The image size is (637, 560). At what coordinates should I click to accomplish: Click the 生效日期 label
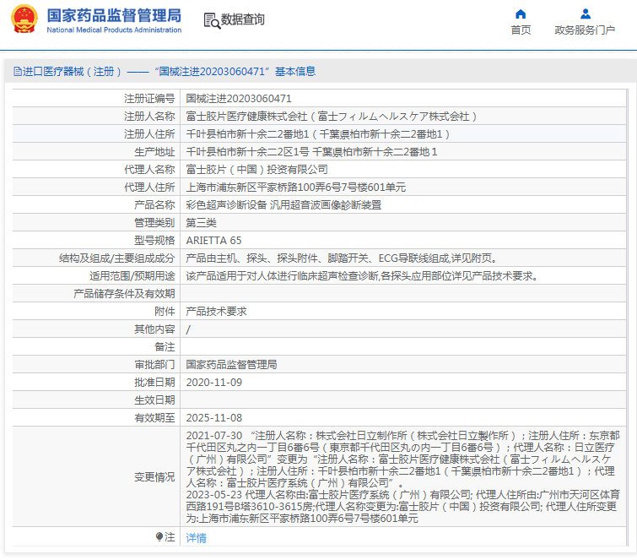pos(154,400)
